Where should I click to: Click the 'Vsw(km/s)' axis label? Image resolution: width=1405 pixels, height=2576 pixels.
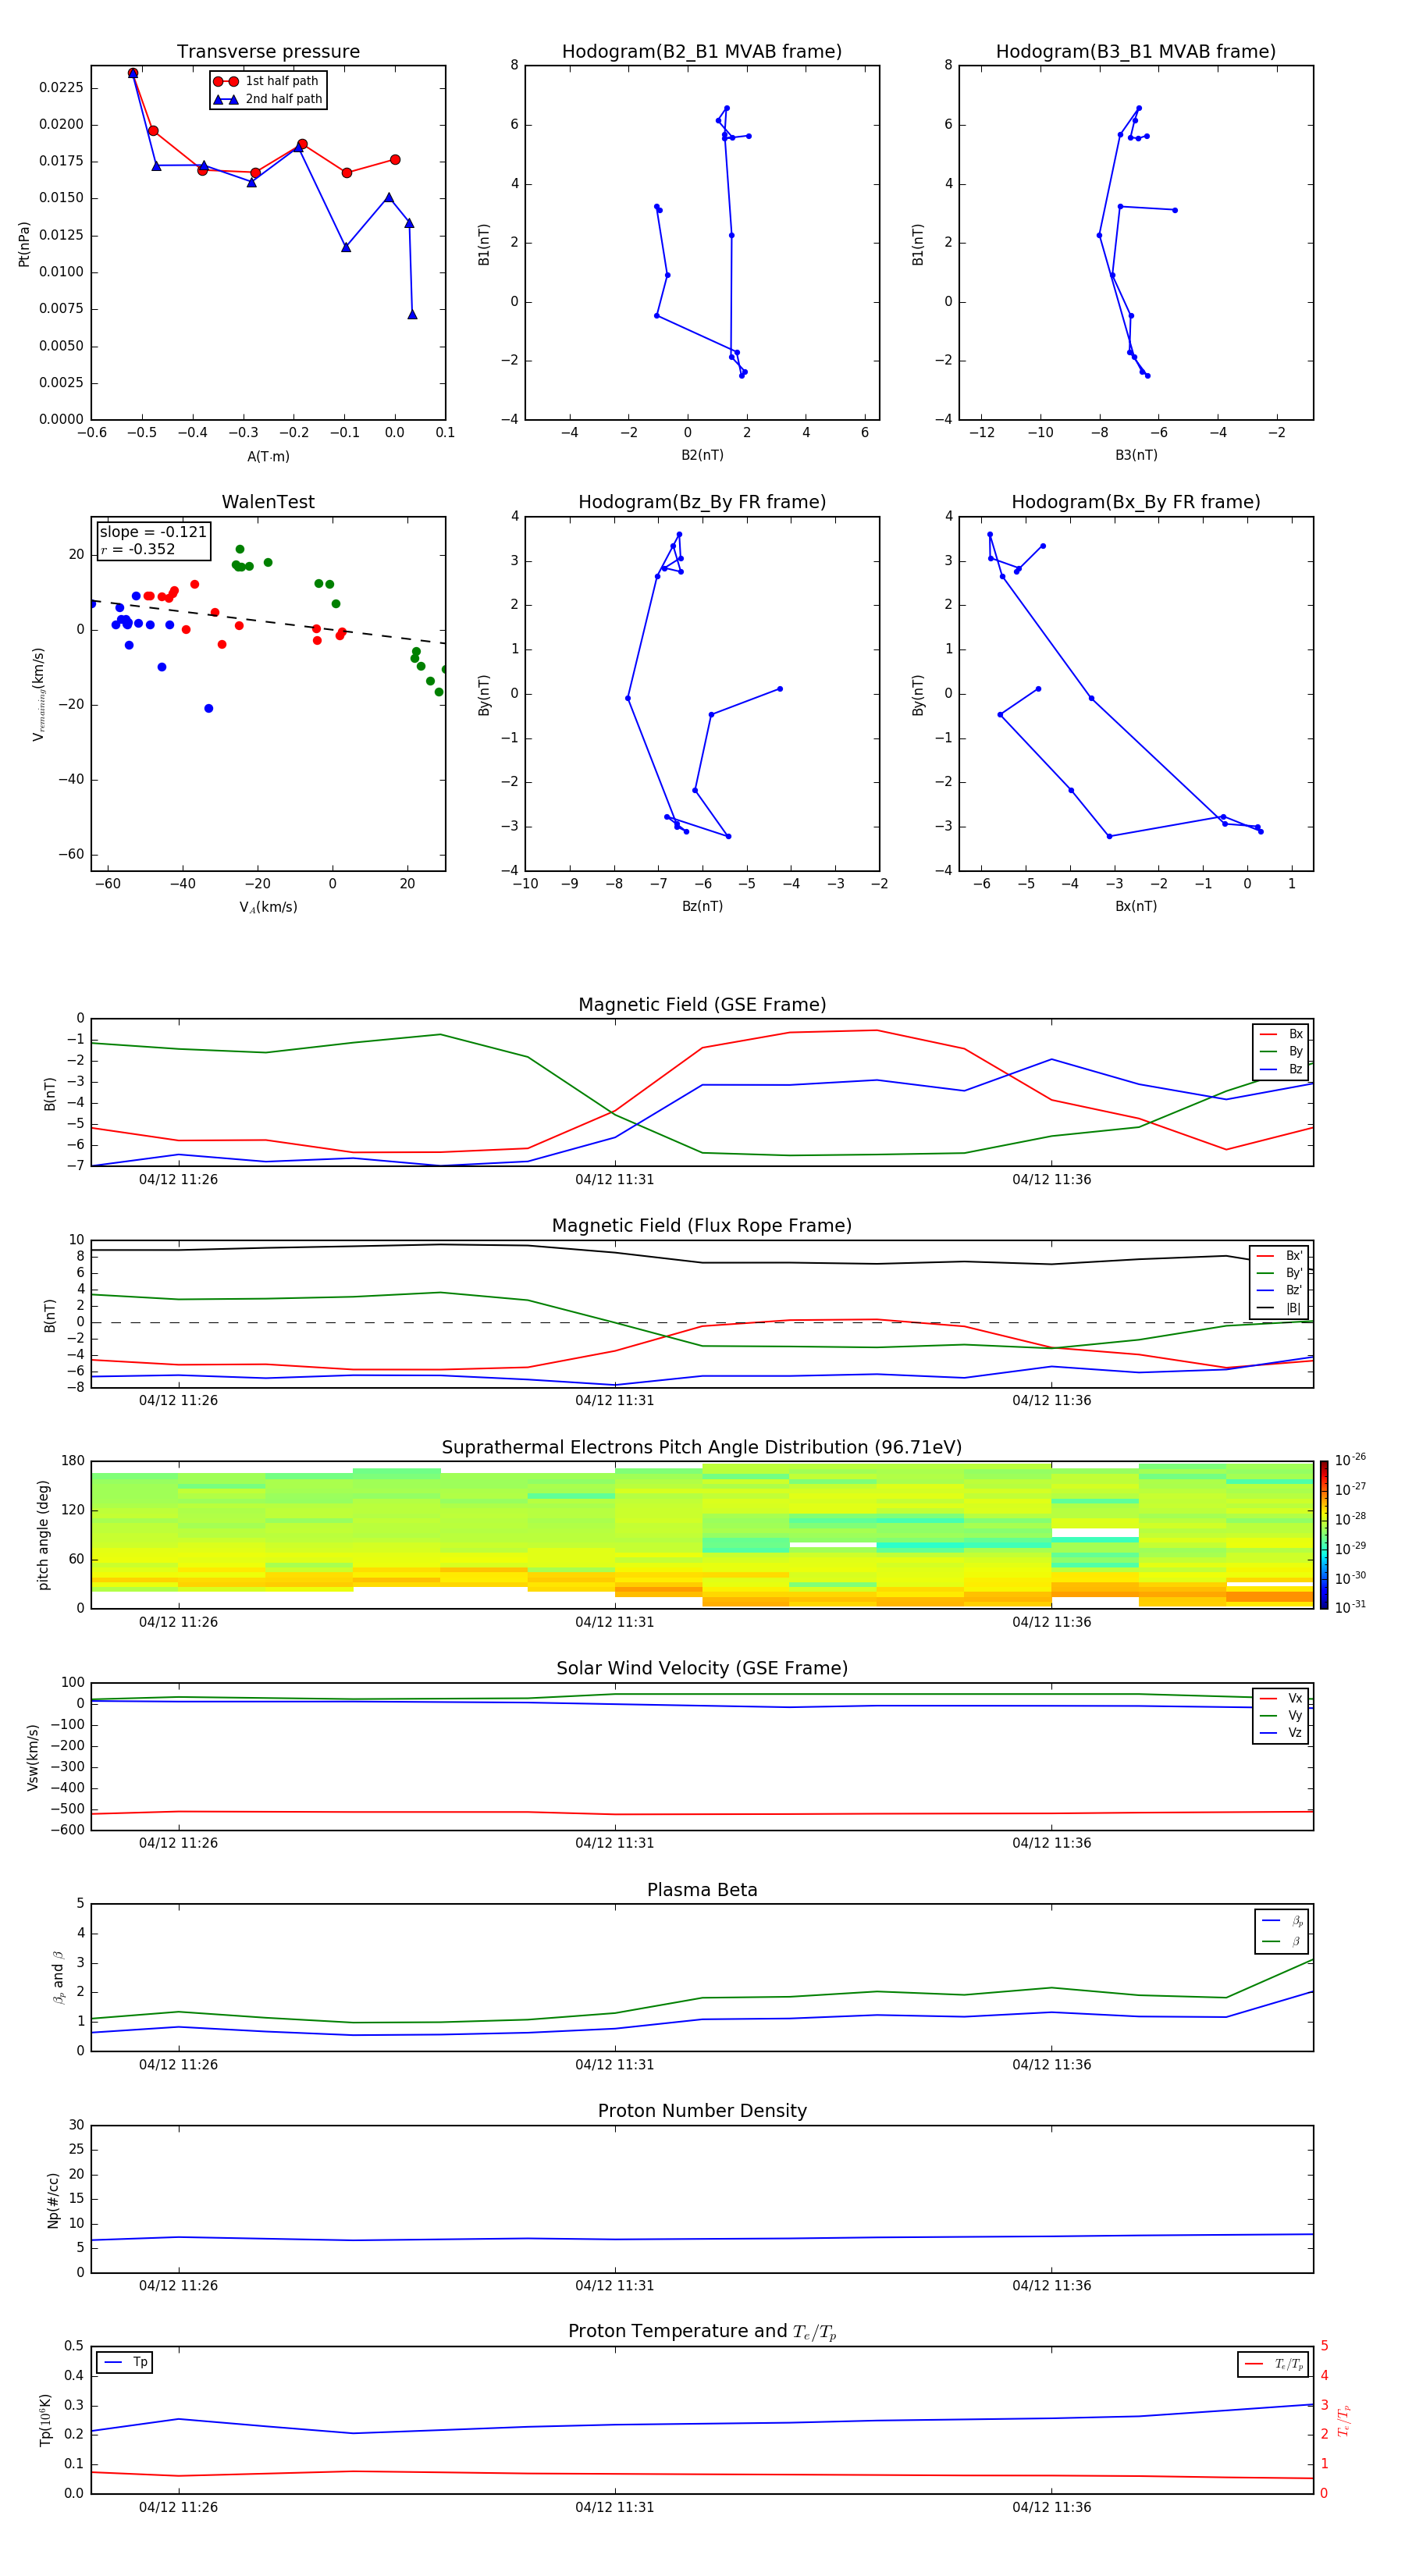coord(33,1757)
